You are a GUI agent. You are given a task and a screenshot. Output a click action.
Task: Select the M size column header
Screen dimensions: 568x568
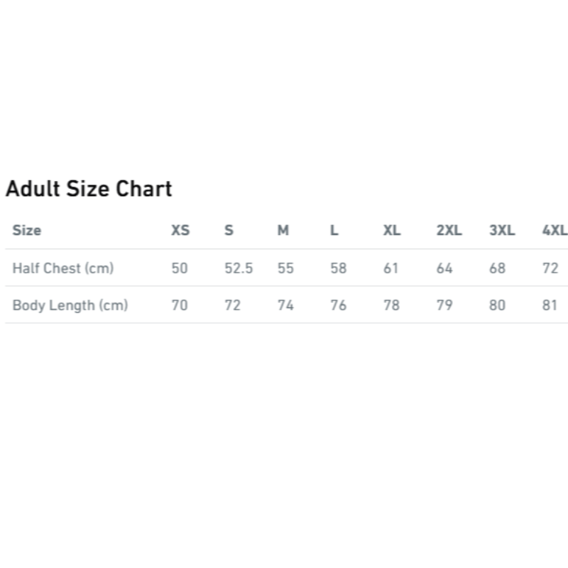(283, 230)
